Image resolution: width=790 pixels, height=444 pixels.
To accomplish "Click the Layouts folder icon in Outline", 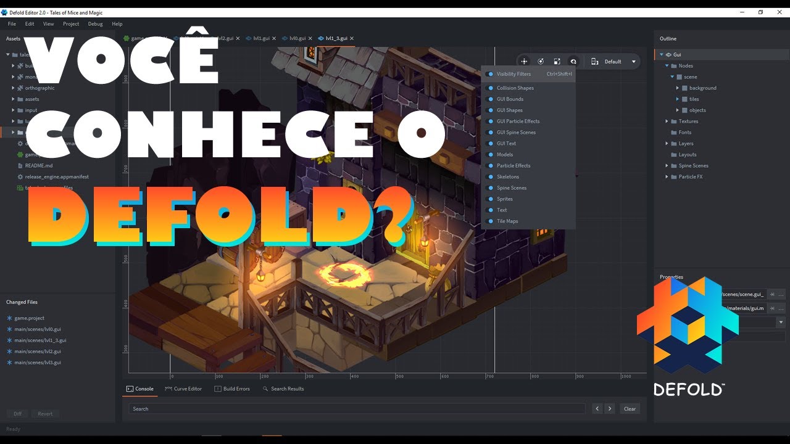I will tap(675, 155).
